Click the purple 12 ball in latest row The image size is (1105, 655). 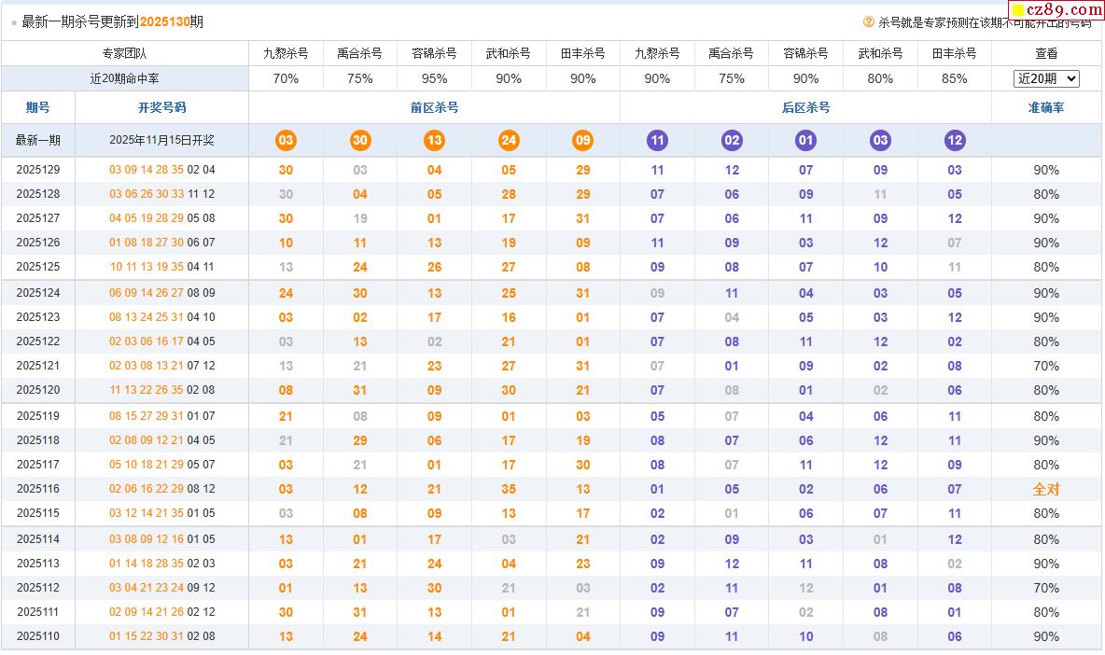954,141
